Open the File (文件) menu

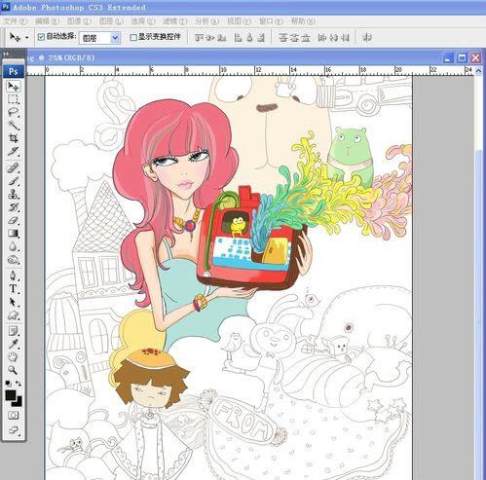(15, 21)
